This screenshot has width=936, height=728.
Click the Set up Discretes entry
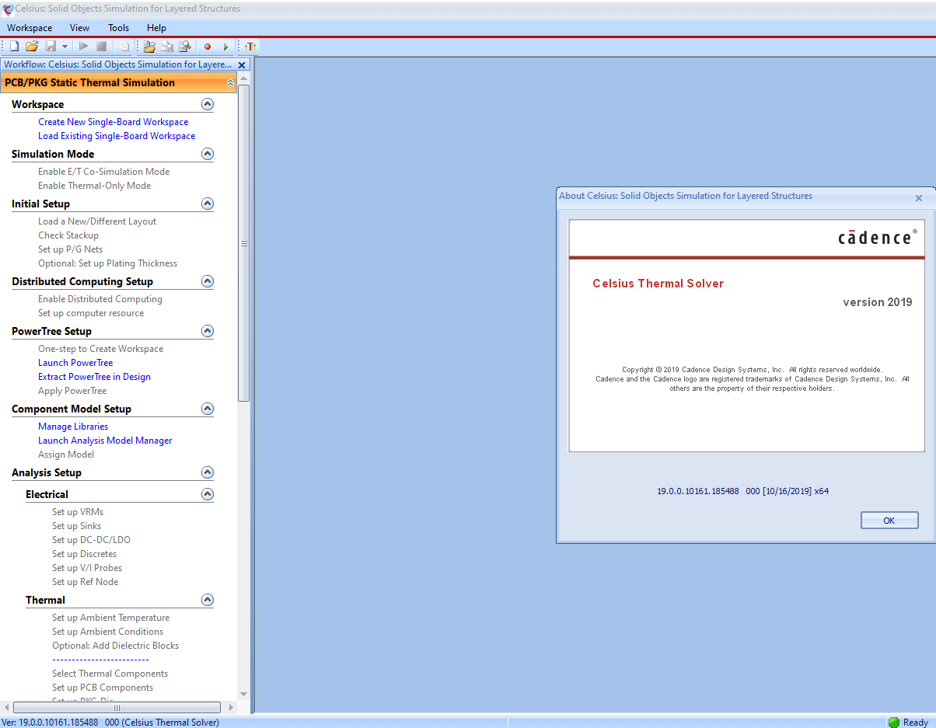tap(84, 554)
